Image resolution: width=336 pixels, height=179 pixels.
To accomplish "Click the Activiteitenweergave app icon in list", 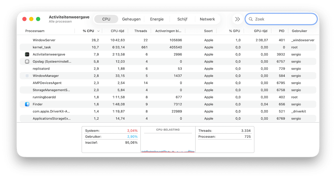I will click(27, 54).
